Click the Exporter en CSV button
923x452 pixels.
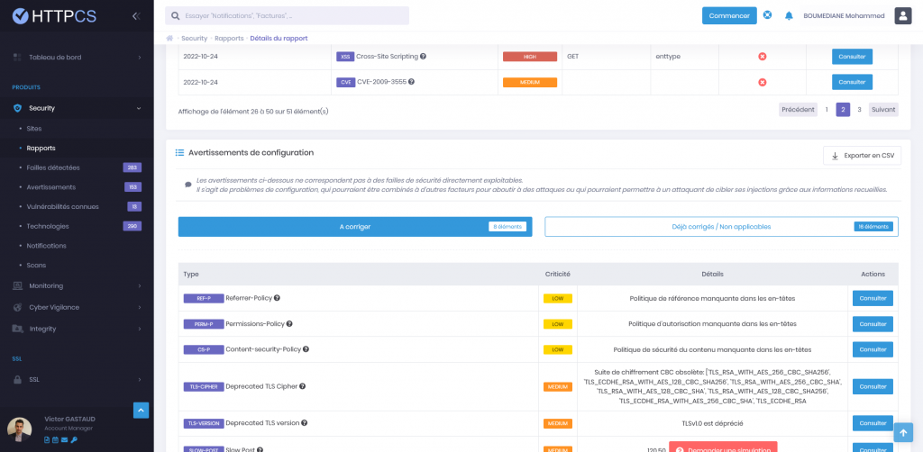tap(863, 156)
